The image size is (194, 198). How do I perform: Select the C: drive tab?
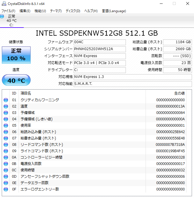tap(12, 21)
